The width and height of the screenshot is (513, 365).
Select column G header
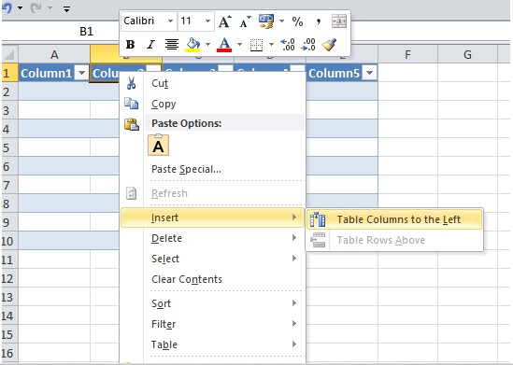pyautogui.click(x=467, y=54)
